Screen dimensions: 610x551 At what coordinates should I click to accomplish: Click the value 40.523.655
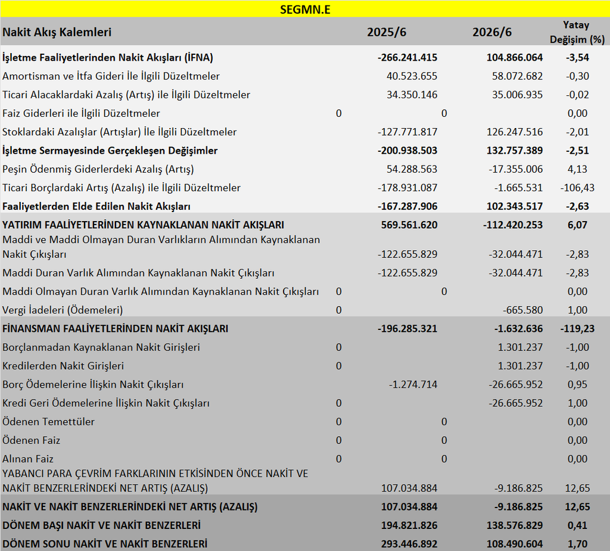click(412, 76)
